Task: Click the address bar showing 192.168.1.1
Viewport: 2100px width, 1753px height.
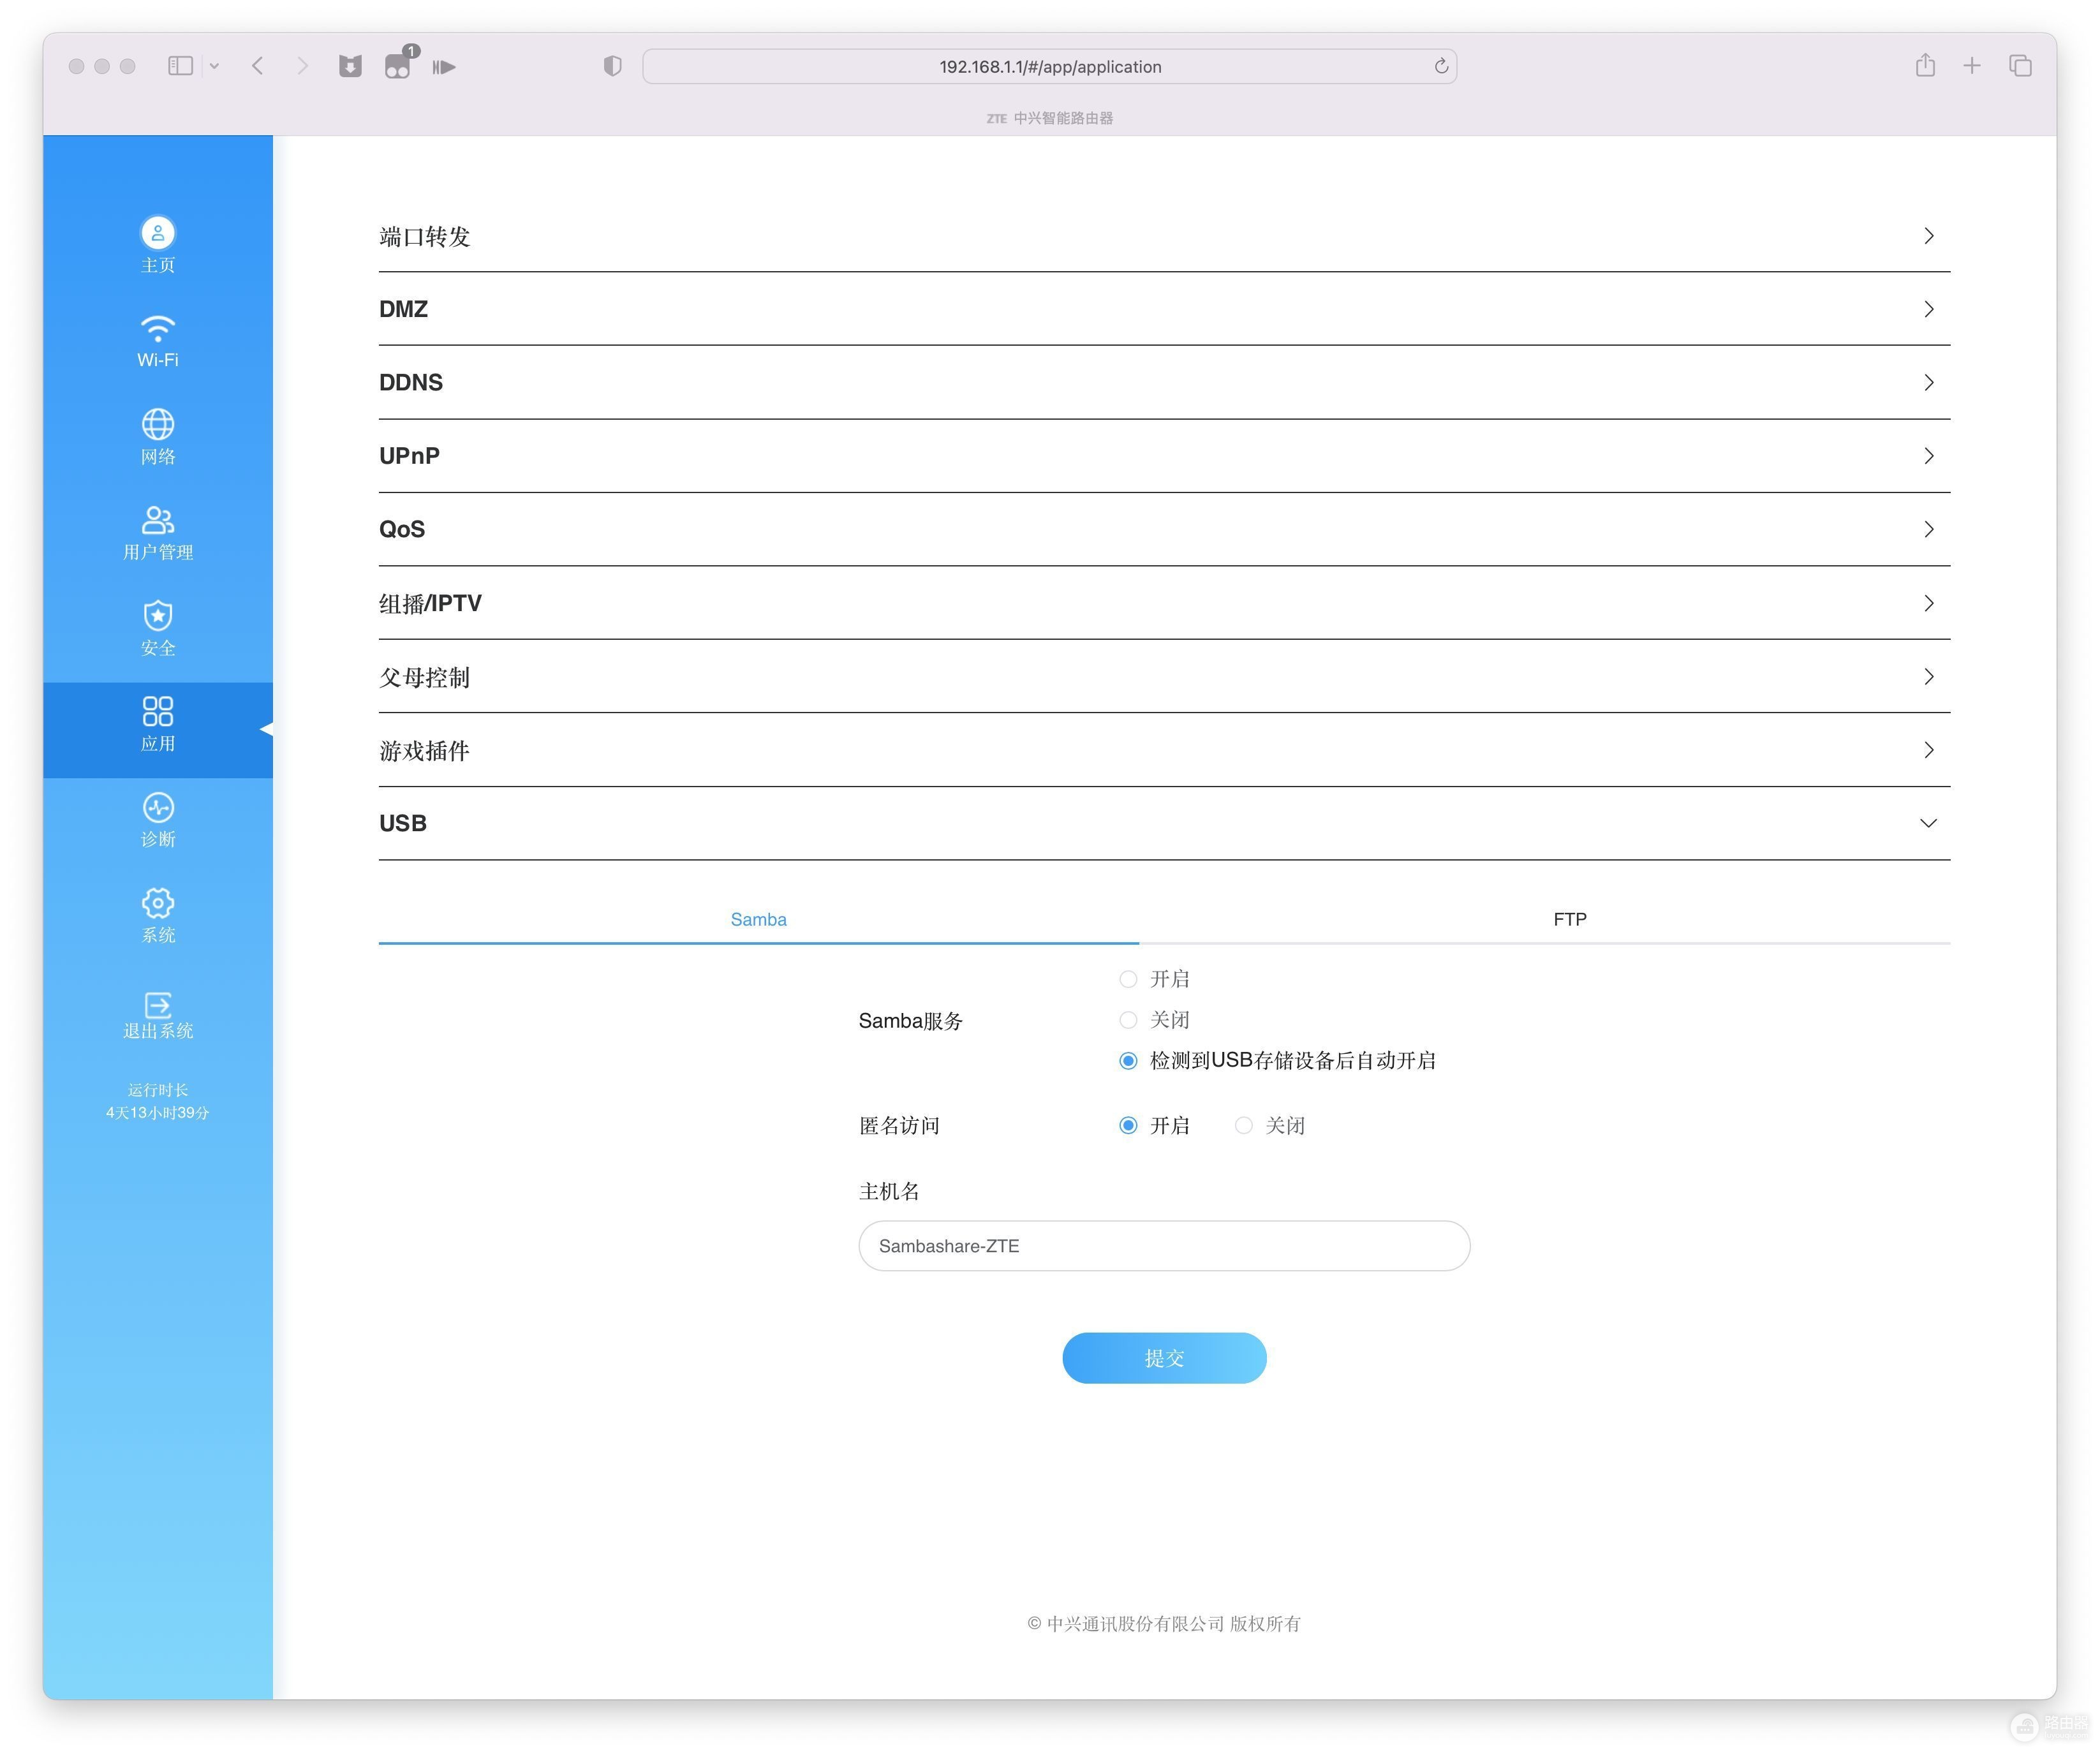Action: (1049, 66)
